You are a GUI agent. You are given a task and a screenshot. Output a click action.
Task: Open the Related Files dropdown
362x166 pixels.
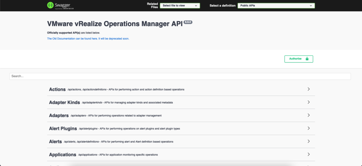[x=180, y=6]
